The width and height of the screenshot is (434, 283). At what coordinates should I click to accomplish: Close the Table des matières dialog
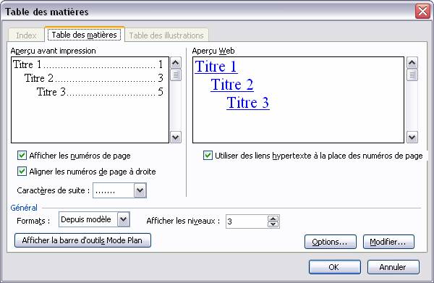point(422,12)
